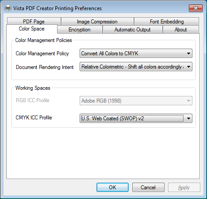Switch to the PDF Page tab
Viewport: 207px width, 199px height.
tap(34, 22)
